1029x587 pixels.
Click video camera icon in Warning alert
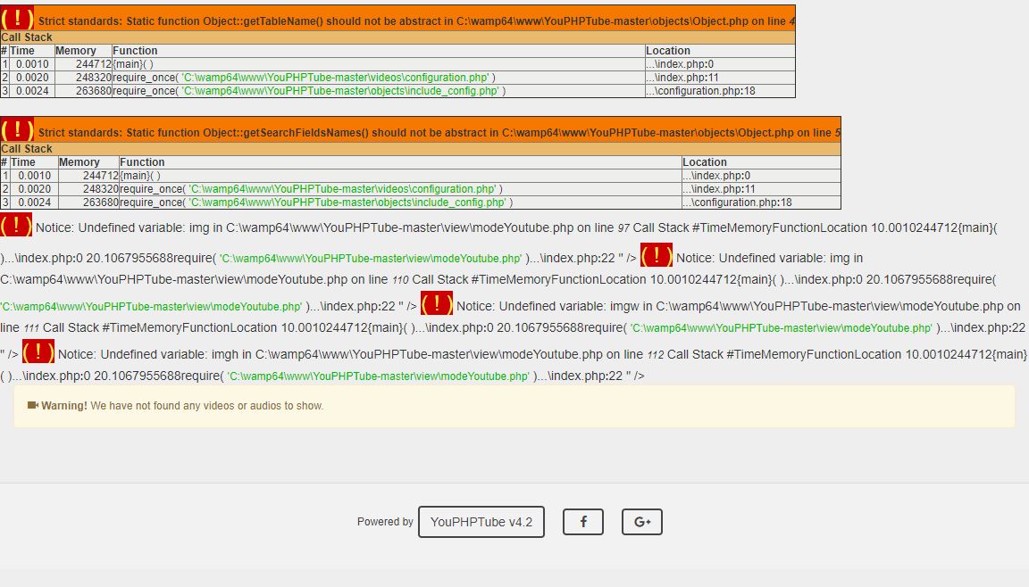coord(33,406)
